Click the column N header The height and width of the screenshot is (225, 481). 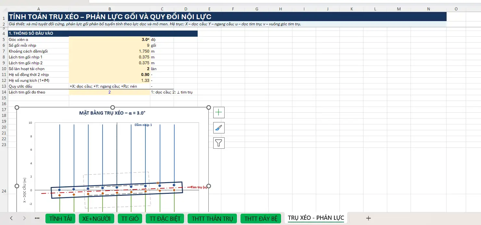point(429,9)
